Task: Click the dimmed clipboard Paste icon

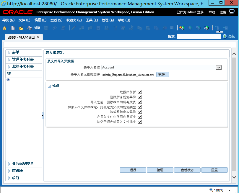Action: pyautogui.click(x=148, y=28)
